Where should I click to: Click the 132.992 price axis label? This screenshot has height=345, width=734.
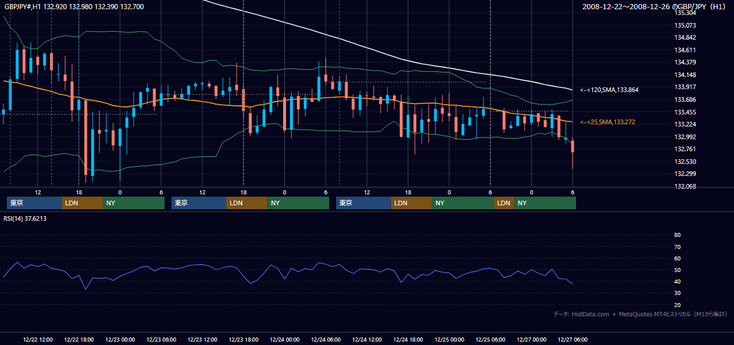(685, 137)
